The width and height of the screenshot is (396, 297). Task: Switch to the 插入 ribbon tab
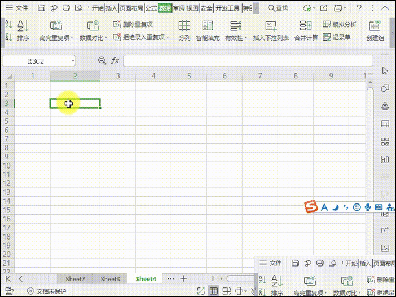[x=111, y=8]
